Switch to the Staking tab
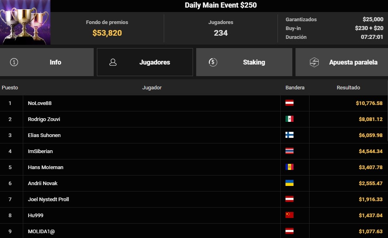The image size is (388, 238). (x=244, y=62)
